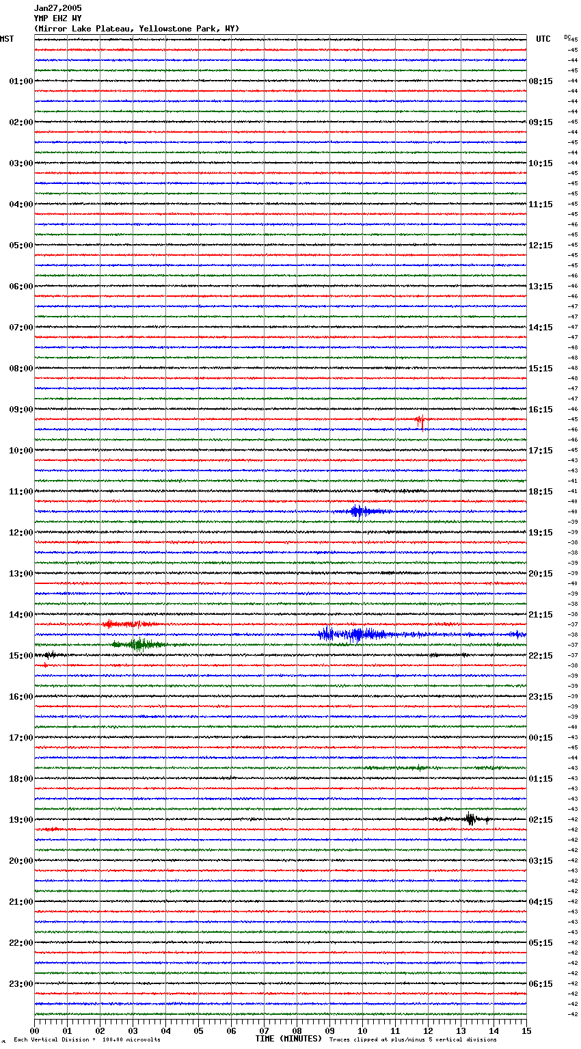The image size is (581, 1049).
Task: Click the 16:15 UTC time label
Action: [541, 410]
